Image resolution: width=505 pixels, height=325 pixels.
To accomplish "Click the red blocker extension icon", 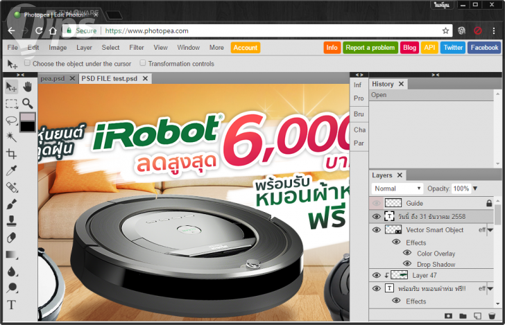I will pyautogui.click(x=478, y=30).
